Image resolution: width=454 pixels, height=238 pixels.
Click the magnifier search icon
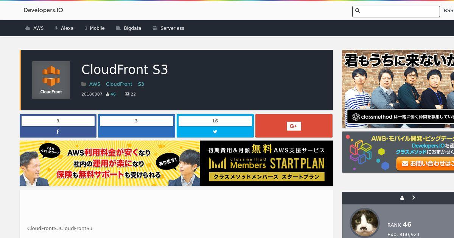[358, 11]
